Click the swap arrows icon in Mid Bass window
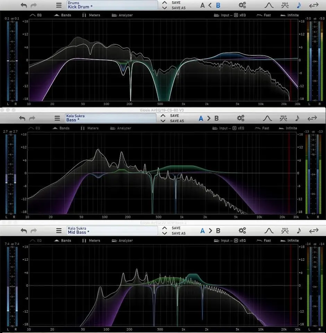The width and height of the screenshot is (326, 333). tap(314, 230)
